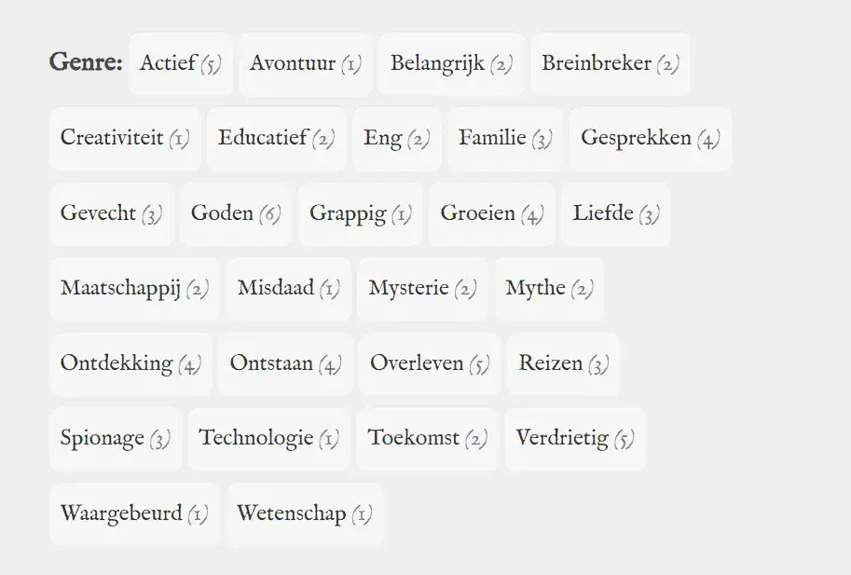The width and height of the screenshot is (851, 575).
Task: Pick the Verdrietig genre tag
Action: point(574,438)
